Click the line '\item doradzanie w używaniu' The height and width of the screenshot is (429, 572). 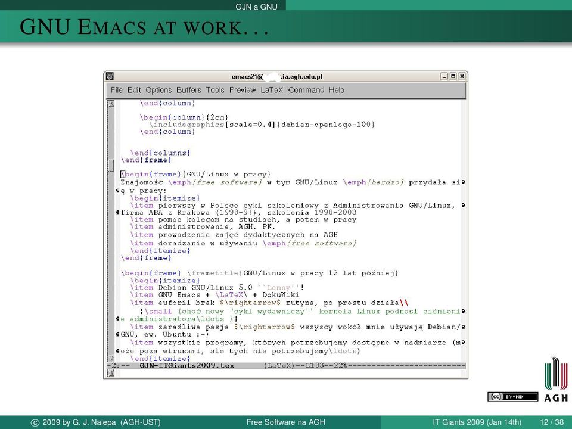243,243
